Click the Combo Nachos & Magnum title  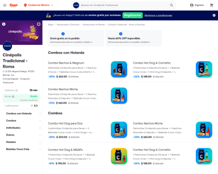[x=66, y=63]
